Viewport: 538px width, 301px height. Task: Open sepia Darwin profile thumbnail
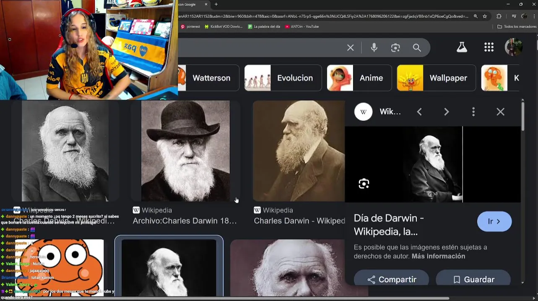(x=299, y=151)
